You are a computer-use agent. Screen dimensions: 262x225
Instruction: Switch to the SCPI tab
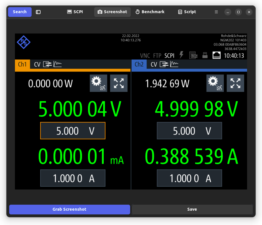pyautogui.click(x=75, y=12)
